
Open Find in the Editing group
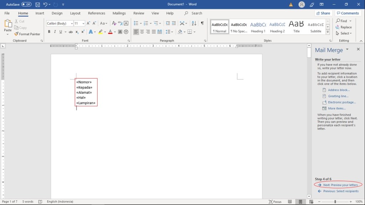pyautogui.click(x=341, y=21)
